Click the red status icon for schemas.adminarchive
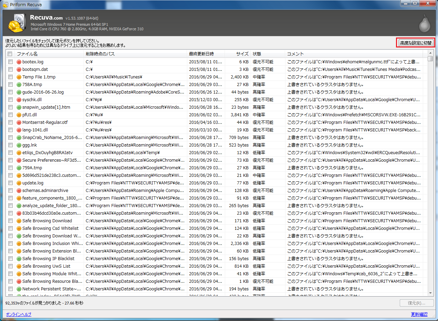The image size is (438, 321). [19, 191]
